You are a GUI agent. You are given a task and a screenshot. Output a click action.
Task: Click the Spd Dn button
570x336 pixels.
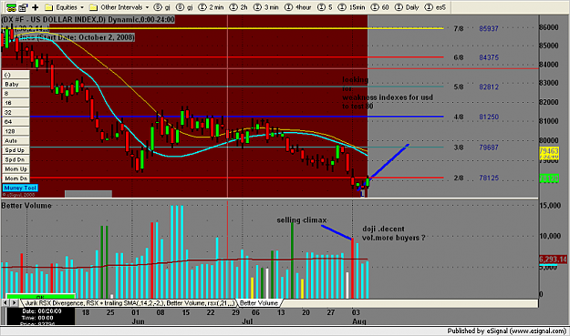pos(16,159)
